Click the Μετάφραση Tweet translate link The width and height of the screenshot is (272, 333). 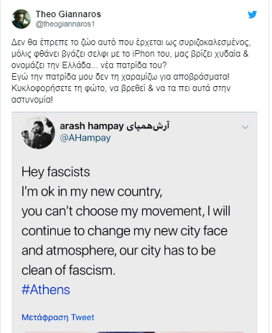(x=58, y=317)
